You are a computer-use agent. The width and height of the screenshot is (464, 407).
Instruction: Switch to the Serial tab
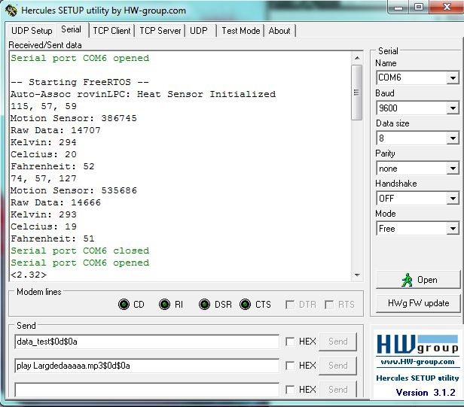(72, 29)
